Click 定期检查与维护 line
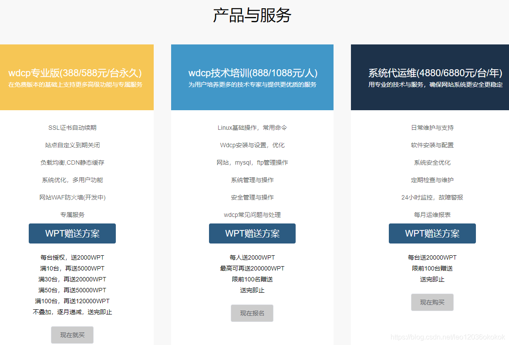509x345 pixels. coord(432,180)
